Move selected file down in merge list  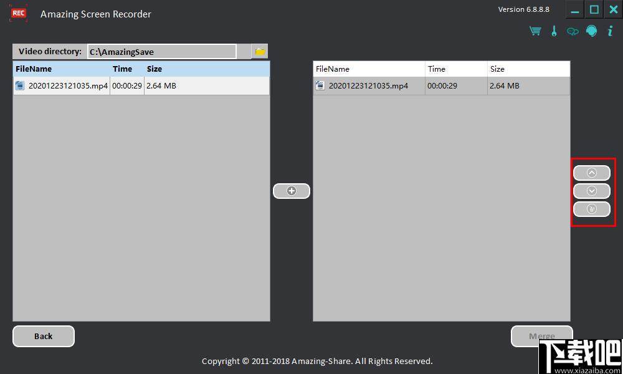coord(592,191)
